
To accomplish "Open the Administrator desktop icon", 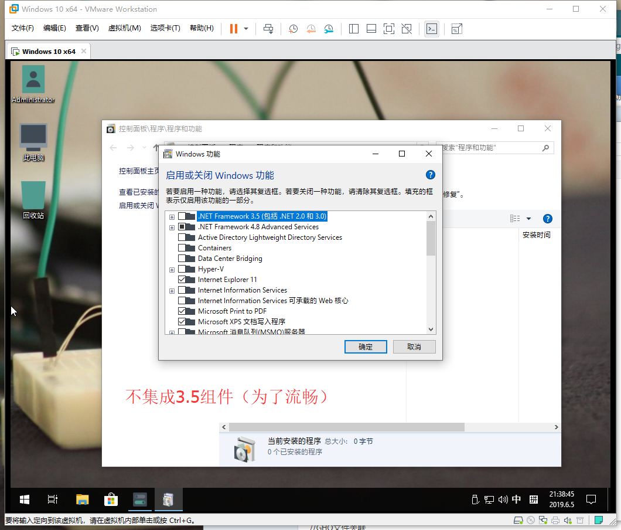I will point(33,84).
